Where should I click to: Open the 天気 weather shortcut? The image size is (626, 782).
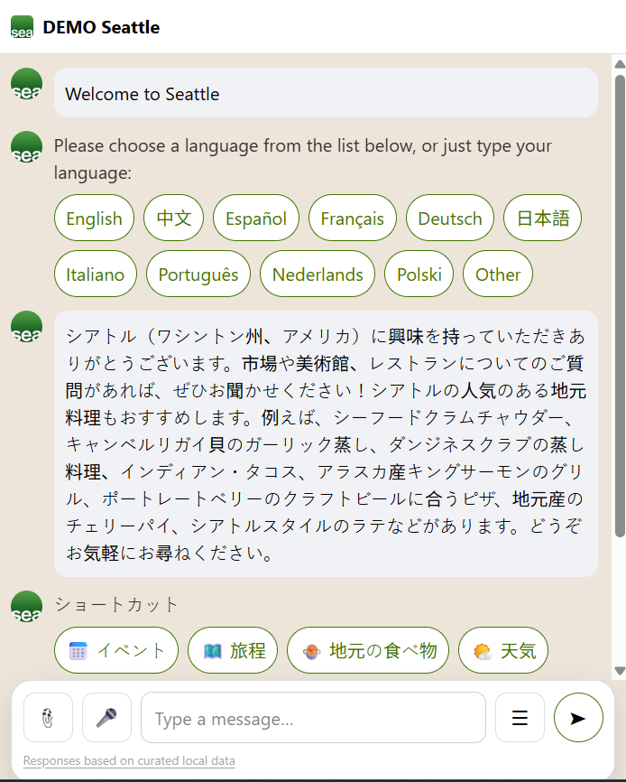click(x=503, y=650)
